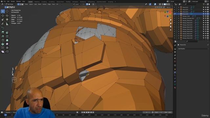Switch to the Shading workspace tab
The width and height of the screenshot is (210, 118).
click(68, 2)
